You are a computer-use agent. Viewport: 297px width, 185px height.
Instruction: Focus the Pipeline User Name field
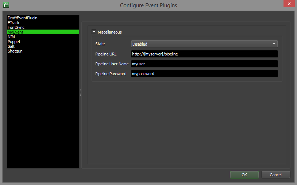pyautogui.click(x=204, y=64)
